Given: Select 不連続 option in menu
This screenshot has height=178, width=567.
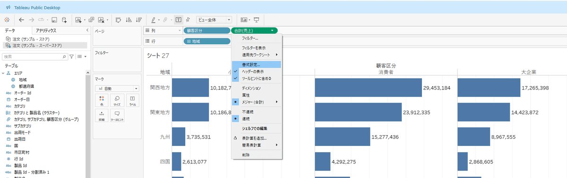Looking at the screenshot, I should coord(257,112).
